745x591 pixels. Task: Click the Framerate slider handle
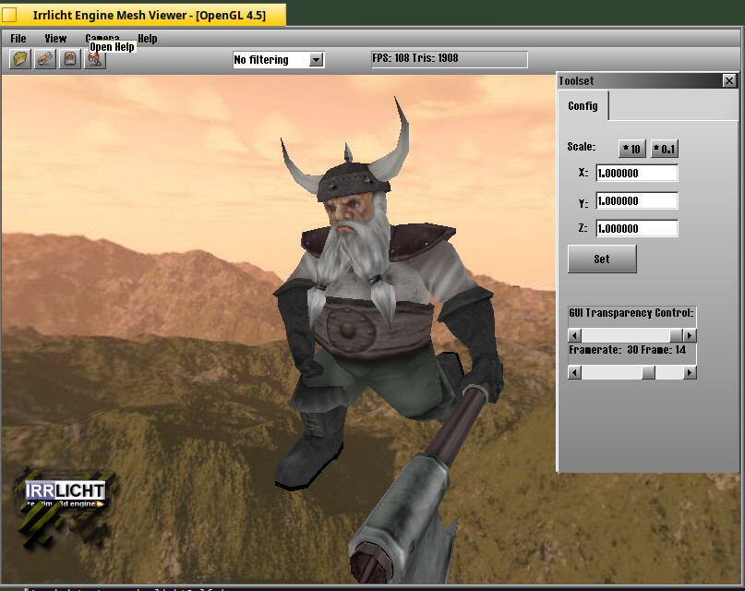click(648, 372)
